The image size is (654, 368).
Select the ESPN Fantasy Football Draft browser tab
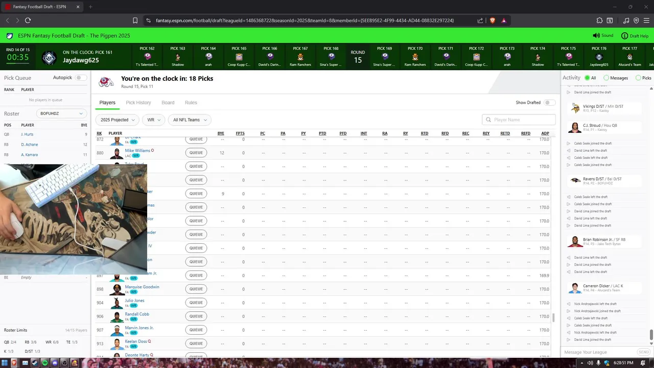[x=42, y=7]
